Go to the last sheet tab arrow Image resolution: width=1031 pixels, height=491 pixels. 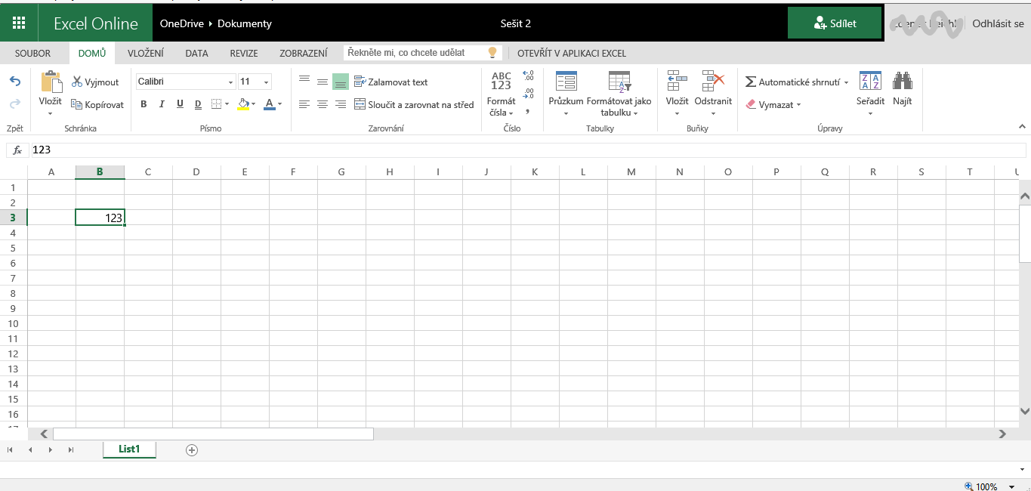coord(71,449)
